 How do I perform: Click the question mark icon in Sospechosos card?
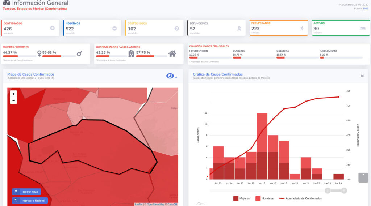(177, 28)
